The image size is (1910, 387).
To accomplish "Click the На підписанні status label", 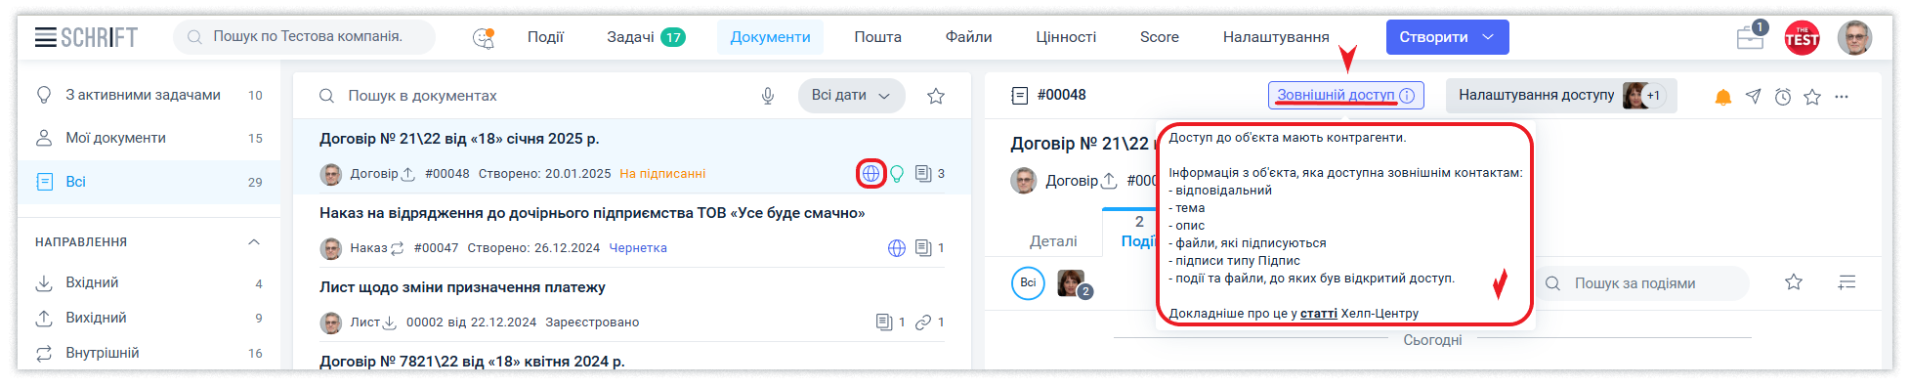I will coord(662,174).
